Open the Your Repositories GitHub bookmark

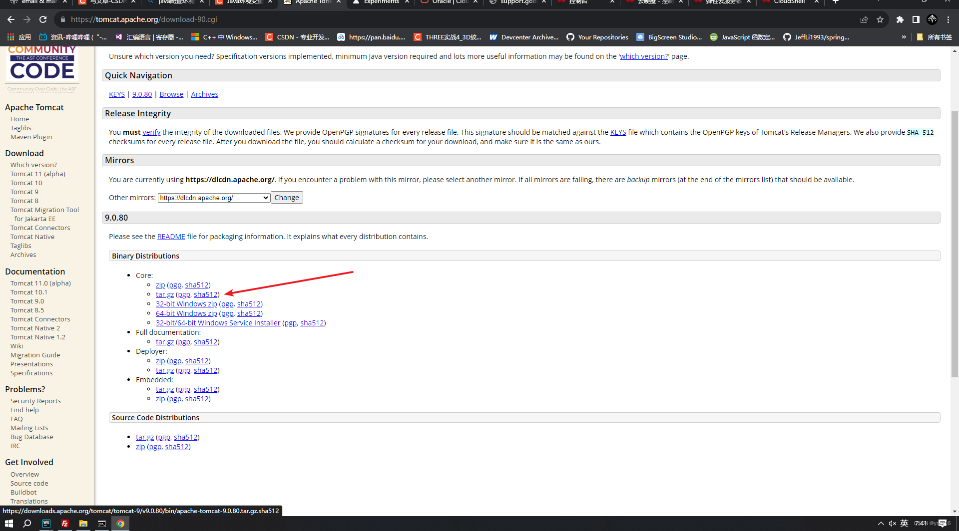[597, 37]
